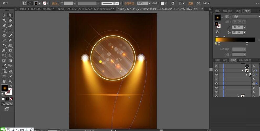Switch to Draw Inside mode
The image size is (260, 131).
click(11, 104)
